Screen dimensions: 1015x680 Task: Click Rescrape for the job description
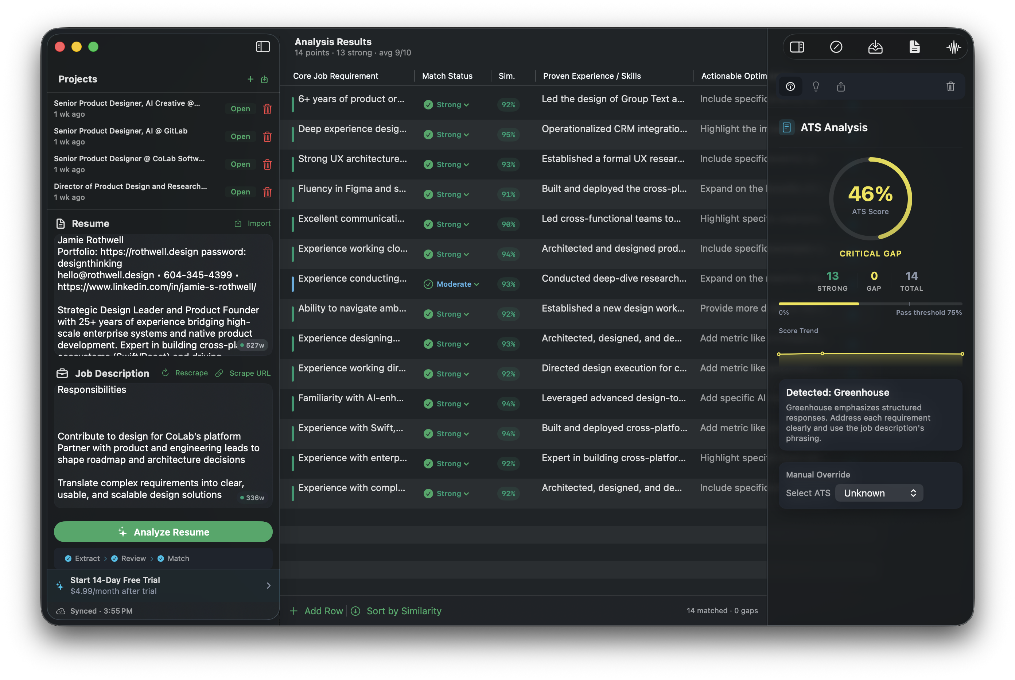(185, 373)
